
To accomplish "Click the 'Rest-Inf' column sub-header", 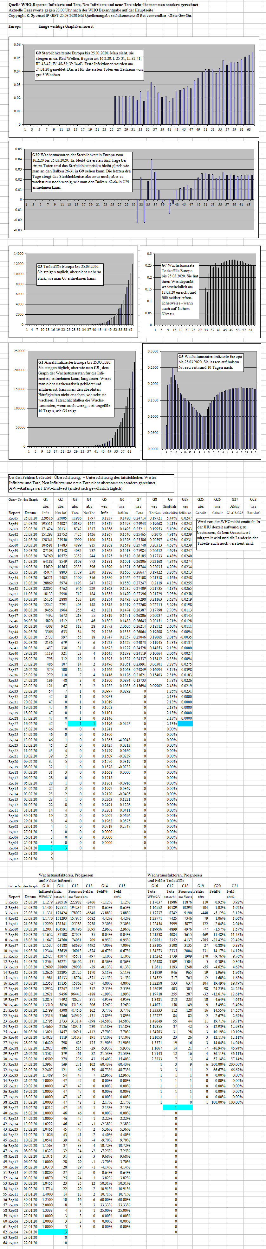I will point(253,513).
